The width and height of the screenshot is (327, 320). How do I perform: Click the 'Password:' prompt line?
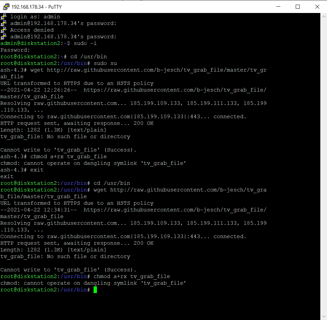[x=15, y=50]
